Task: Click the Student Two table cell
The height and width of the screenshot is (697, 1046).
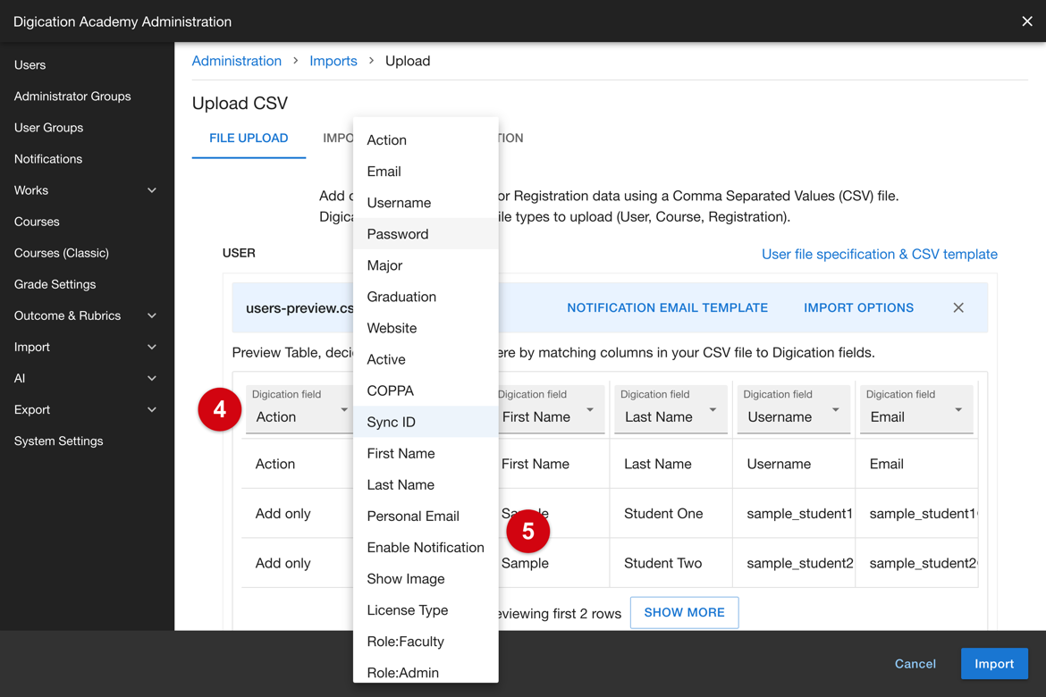Action: [671, 563]
